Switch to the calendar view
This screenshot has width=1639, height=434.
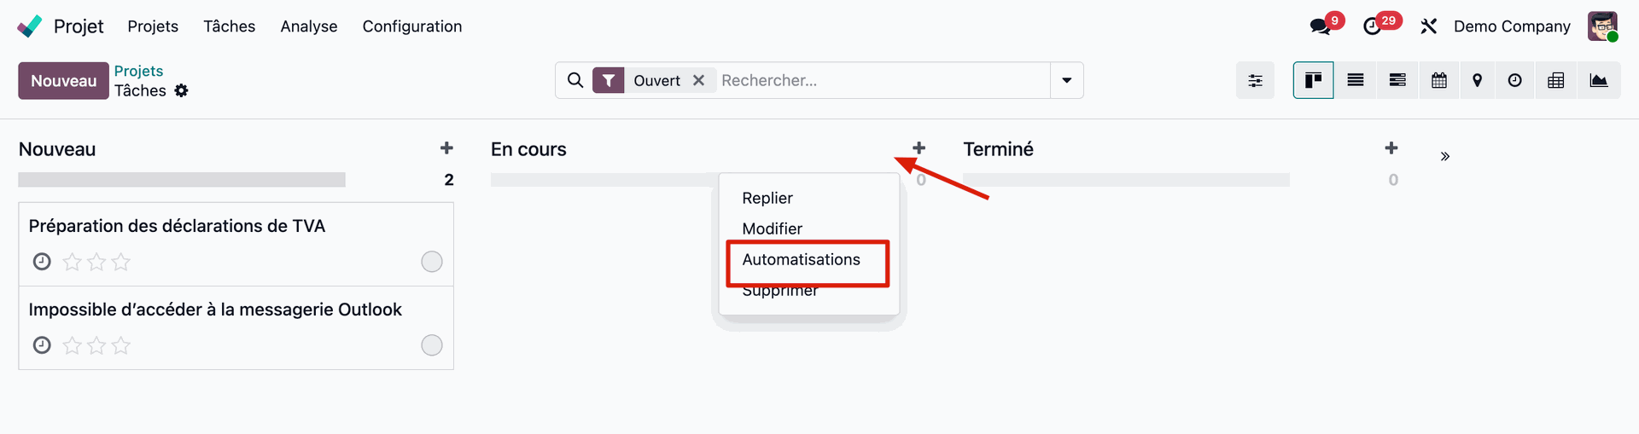click(1438, 80)
